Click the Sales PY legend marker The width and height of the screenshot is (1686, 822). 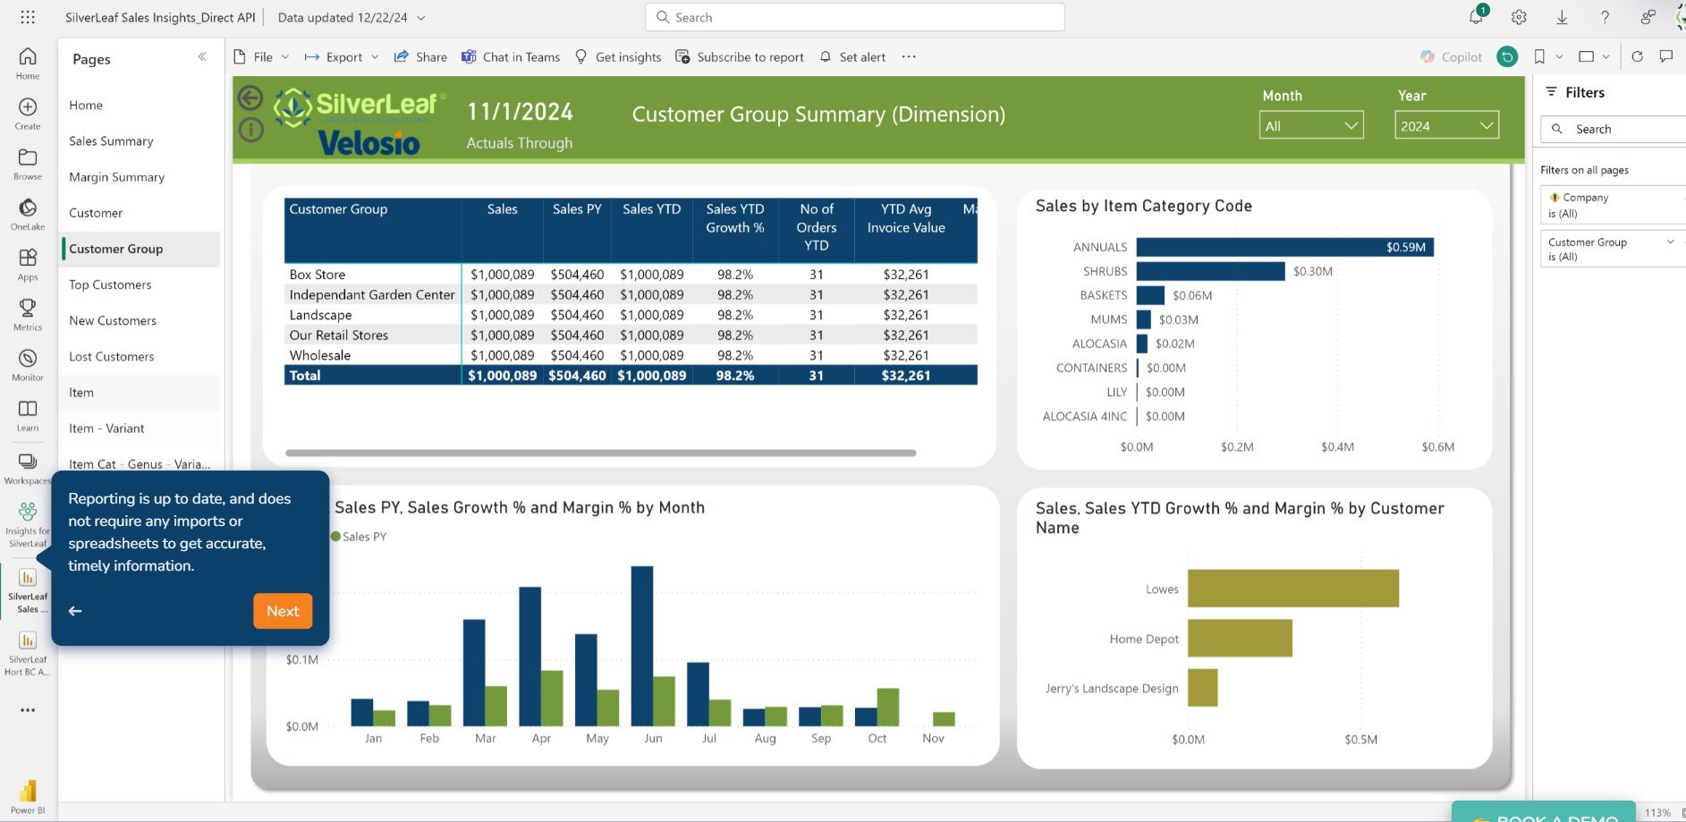coord(336,537)
